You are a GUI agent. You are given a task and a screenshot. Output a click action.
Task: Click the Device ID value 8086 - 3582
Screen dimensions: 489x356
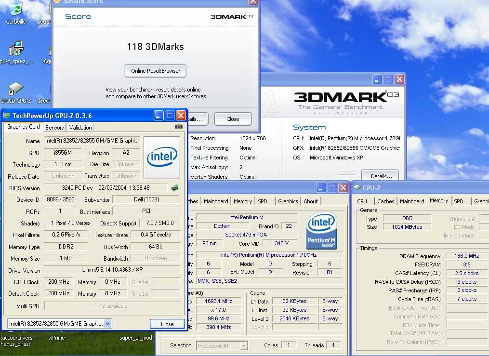61,199
